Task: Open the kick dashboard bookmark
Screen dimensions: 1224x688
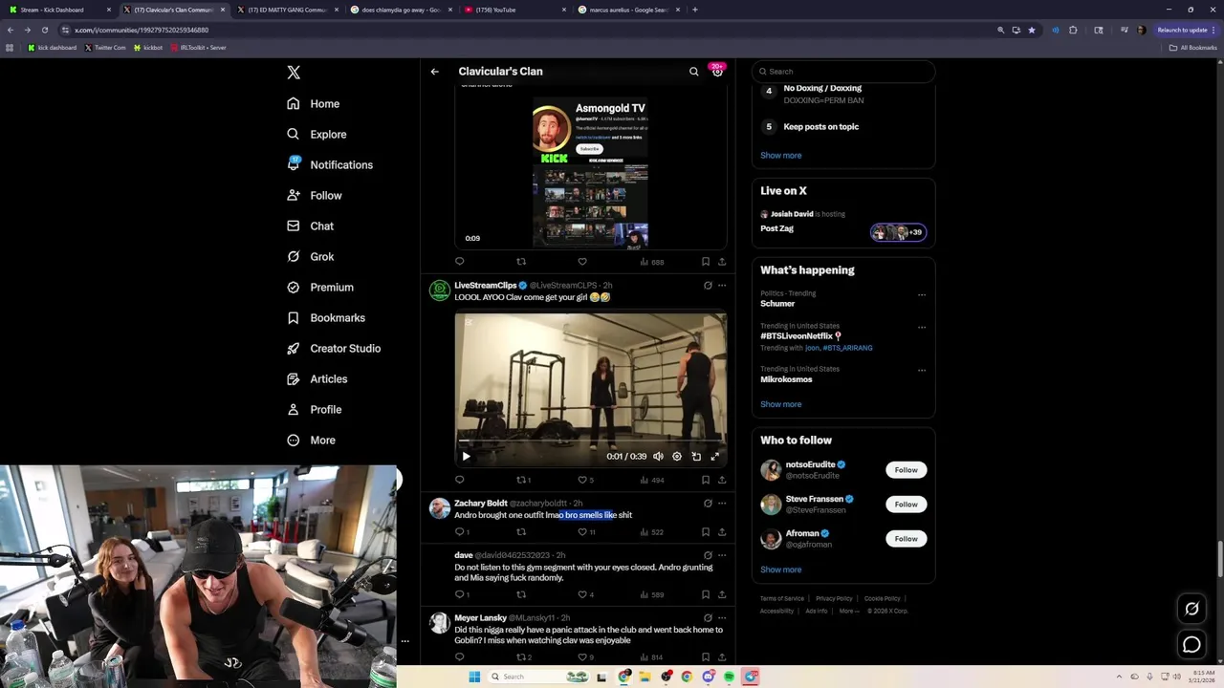Action: (53, 48)
